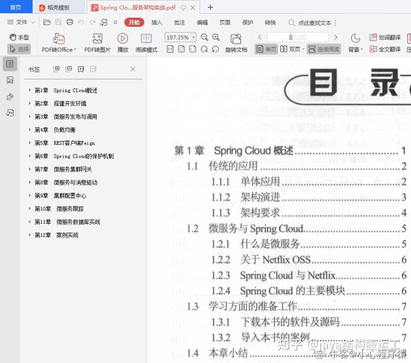The height and width of the screenshot is (363, 411).
Task: Click the actual size 1:1 icon
Action: 170,49
